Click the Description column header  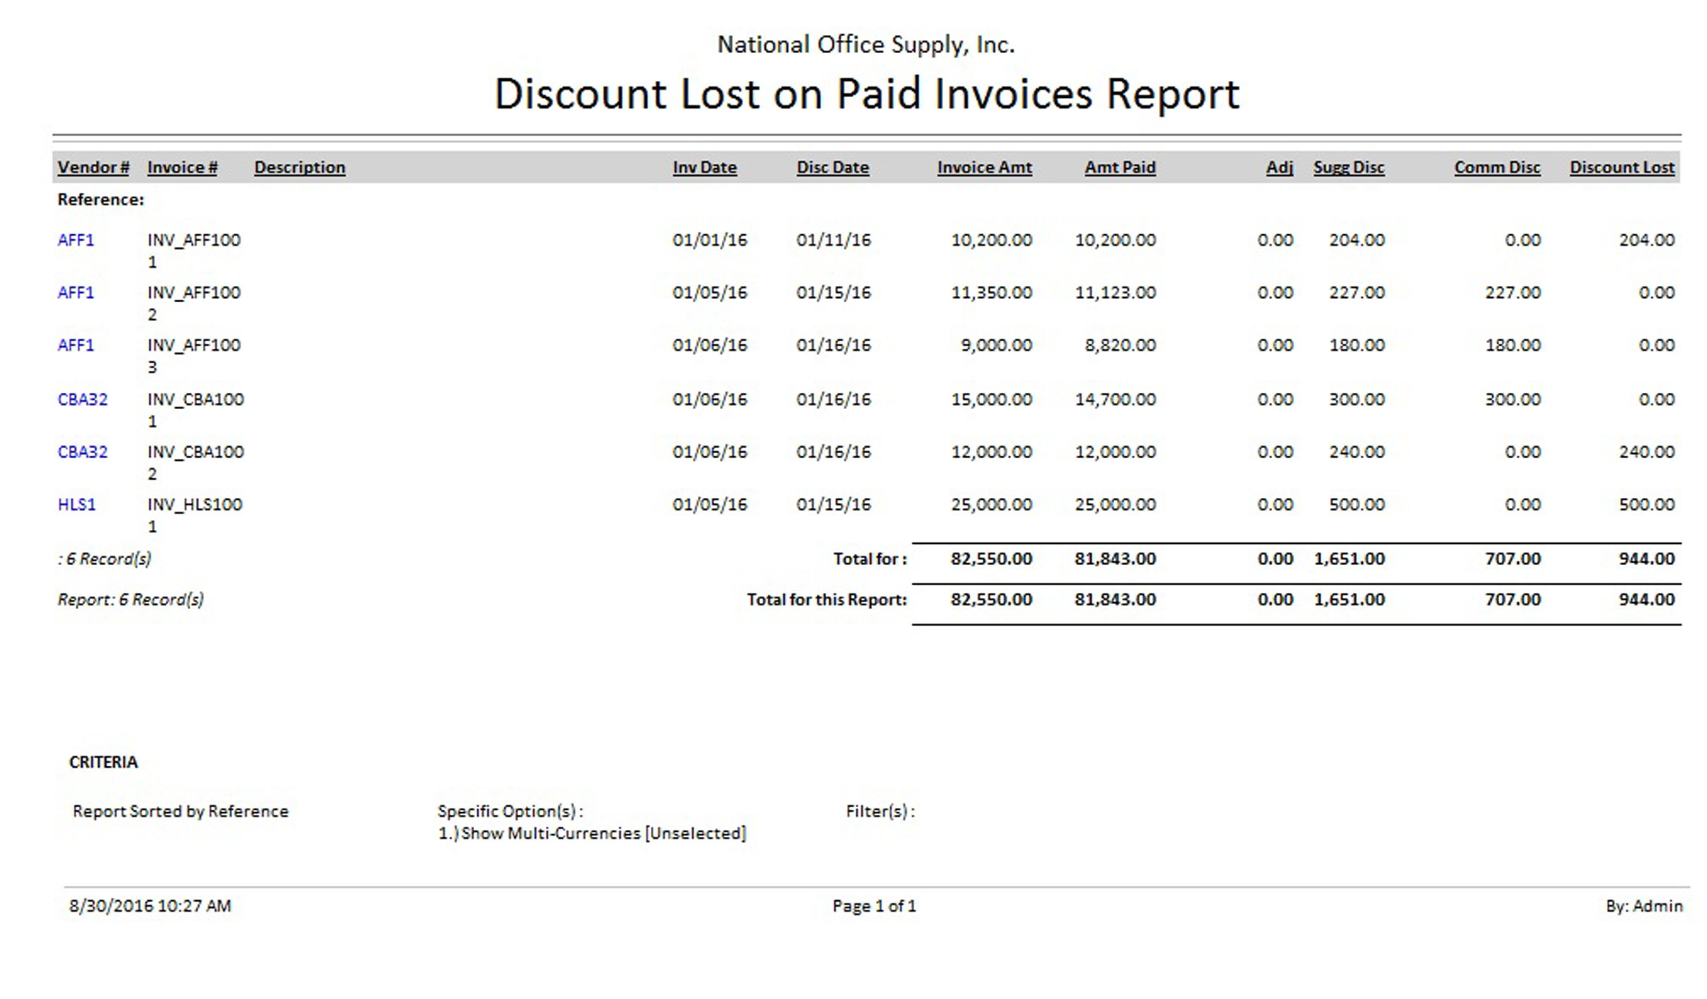[299, 167]
